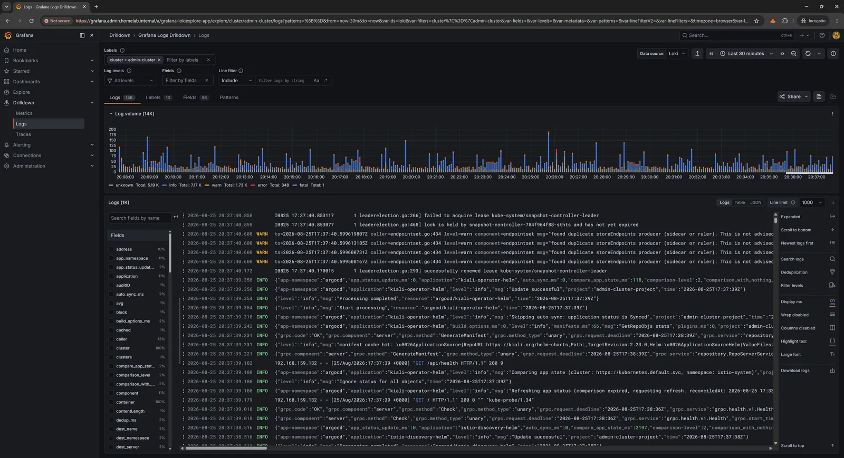
Task: Switch to the Patterns tab
Action: [229, 98]
